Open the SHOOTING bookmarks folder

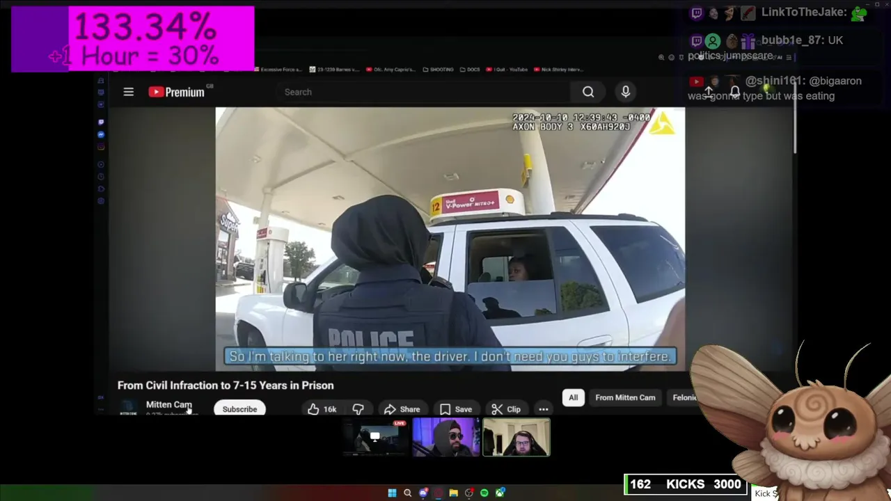[x=438, y=70]
